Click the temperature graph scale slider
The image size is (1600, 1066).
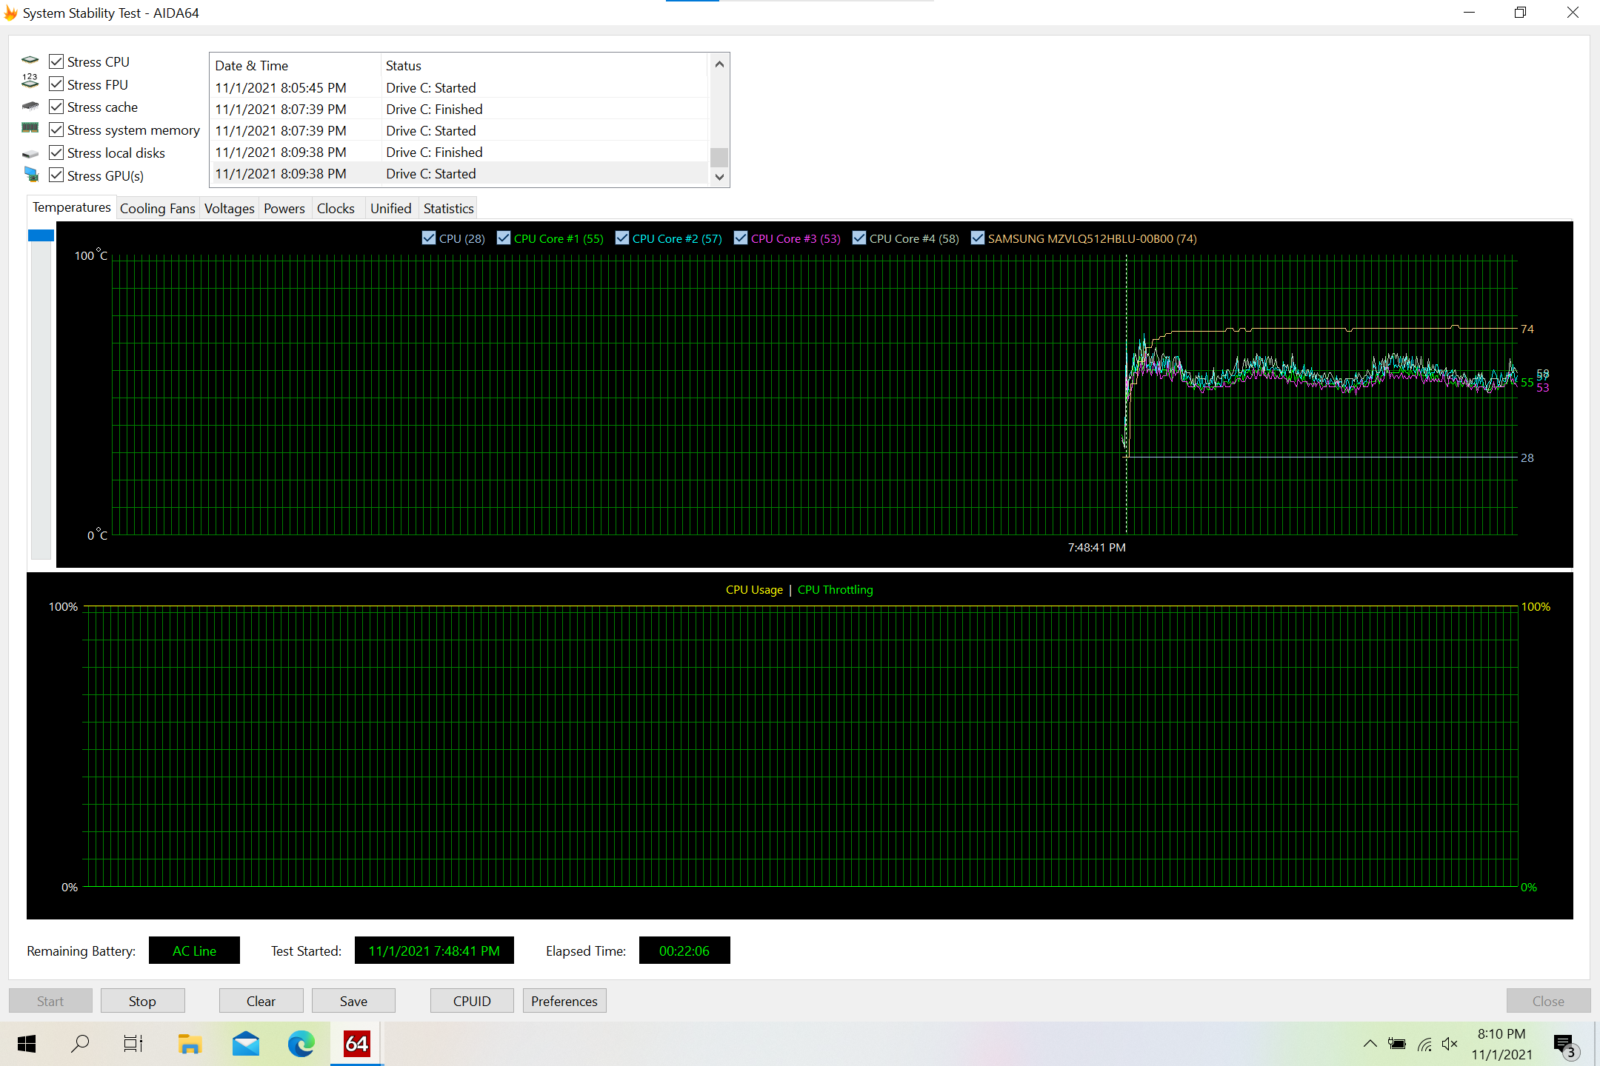(x=41, y=236)
